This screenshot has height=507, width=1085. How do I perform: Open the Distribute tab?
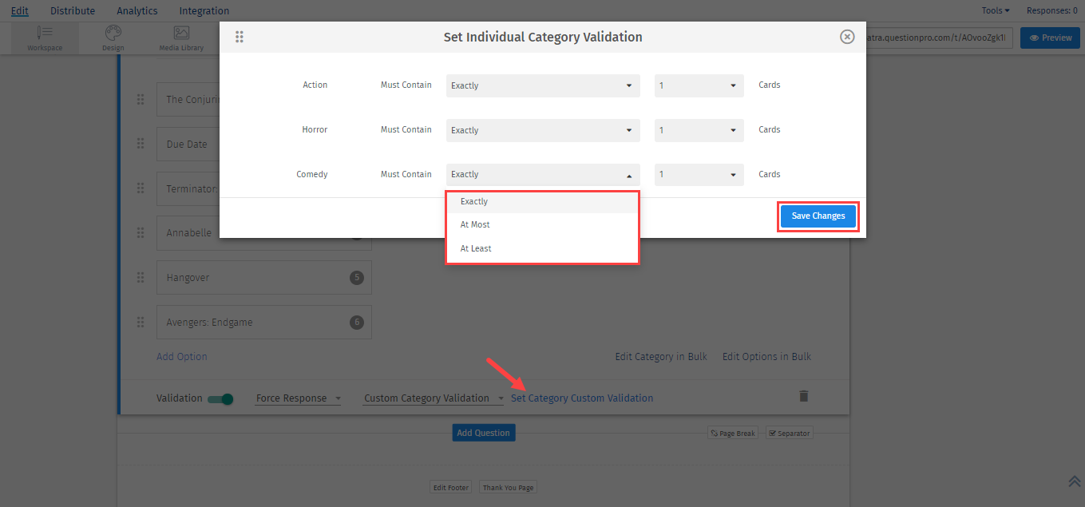click(73, 11)
